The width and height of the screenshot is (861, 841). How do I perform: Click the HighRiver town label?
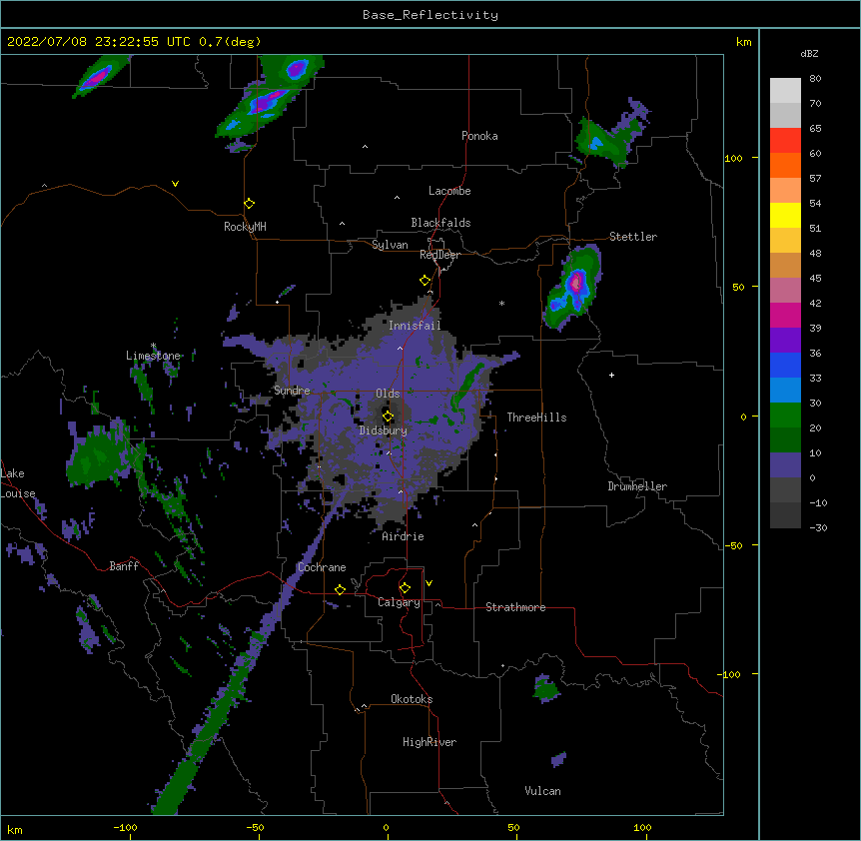[x=430, y=742]
